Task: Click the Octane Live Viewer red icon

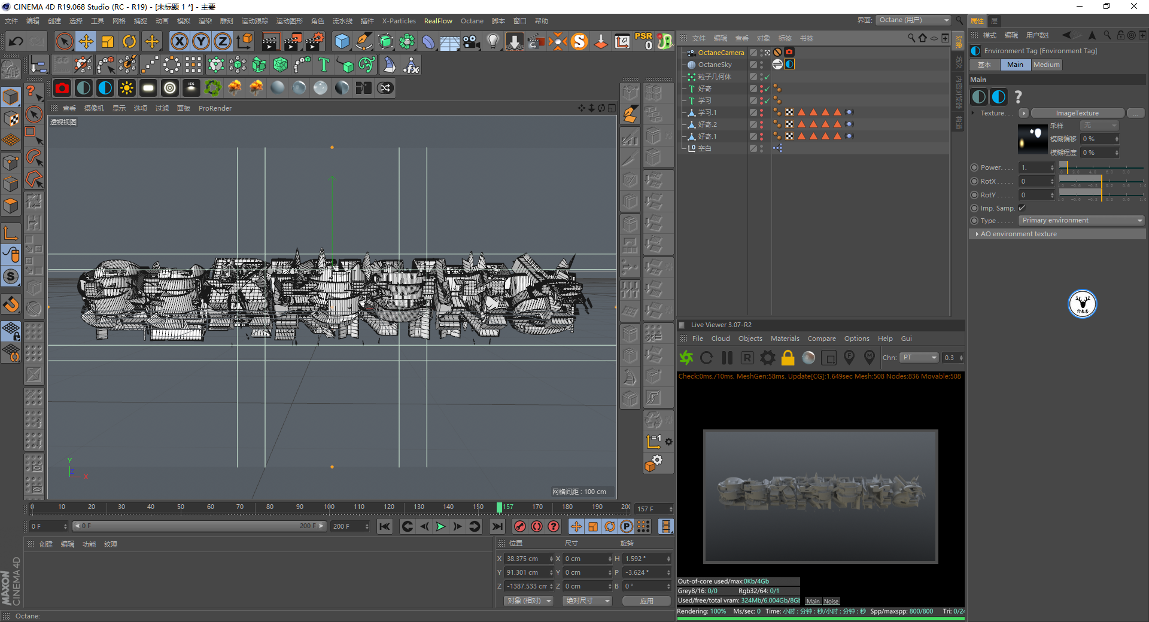Action: point(62,89)
